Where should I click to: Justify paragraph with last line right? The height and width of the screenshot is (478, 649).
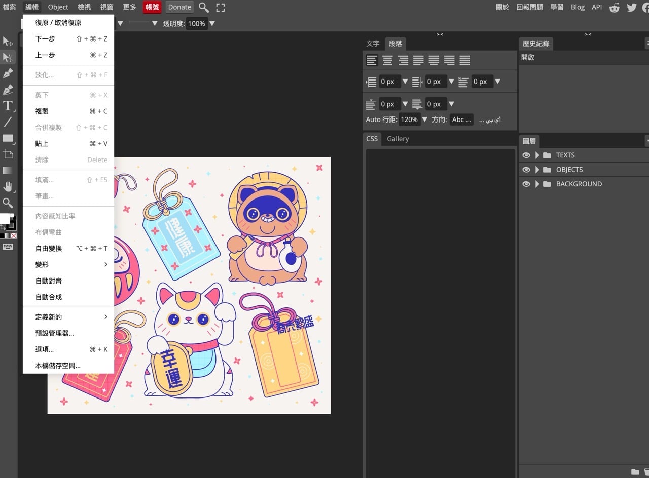[x=449, y=61]
